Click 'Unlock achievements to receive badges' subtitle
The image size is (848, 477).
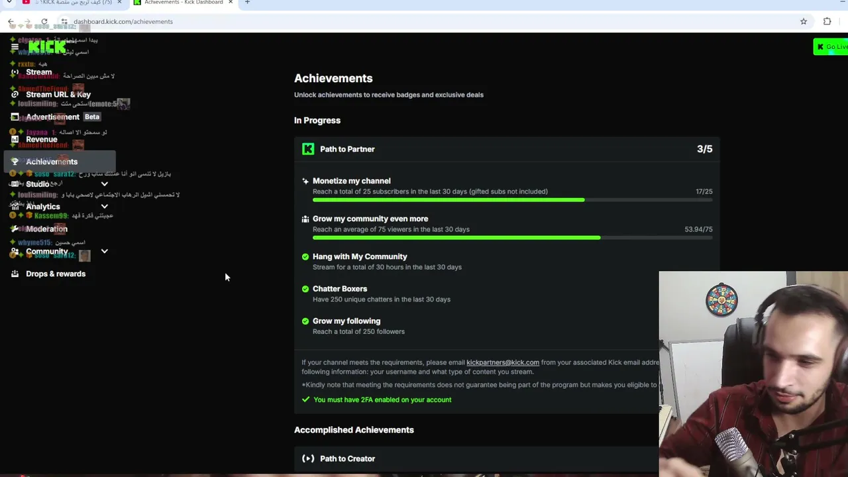(x=389, y=95)
